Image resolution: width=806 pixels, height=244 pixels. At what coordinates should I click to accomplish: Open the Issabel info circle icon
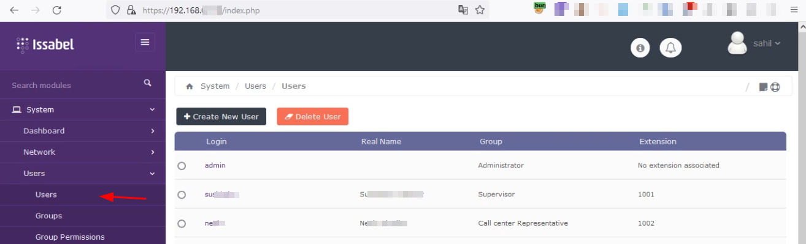(x=640, y=47)
